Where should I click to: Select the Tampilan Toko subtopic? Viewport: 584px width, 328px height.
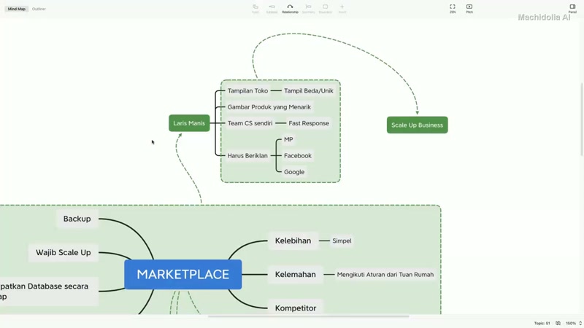click(x=247, y=90)
